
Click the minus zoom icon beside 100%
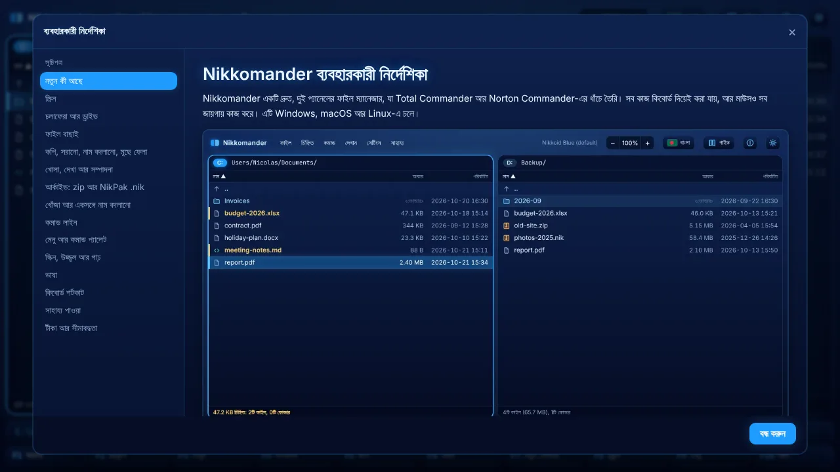pos(612,143)
